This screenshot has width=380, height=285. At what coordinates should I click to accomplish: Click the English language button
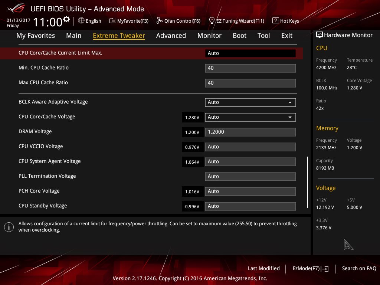pyautogui.click(x=90, y=21)
